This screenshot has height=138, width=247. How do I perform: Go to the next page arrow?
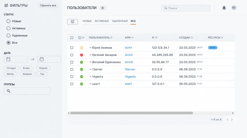232,120
